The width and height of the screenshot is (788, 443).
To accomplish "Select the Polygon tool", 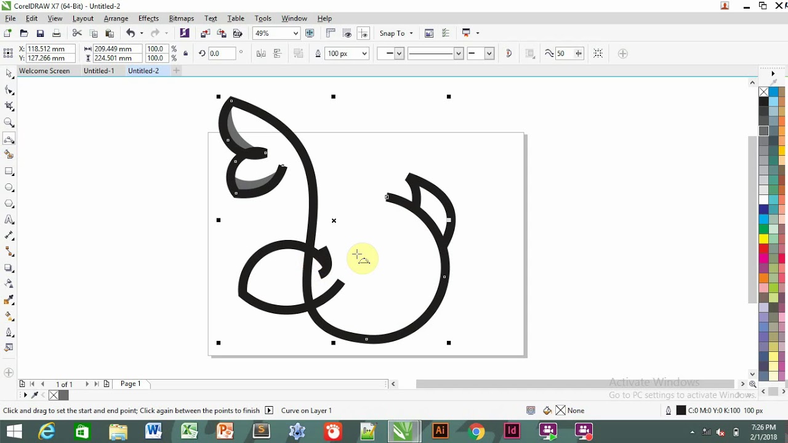I will 9,204.
